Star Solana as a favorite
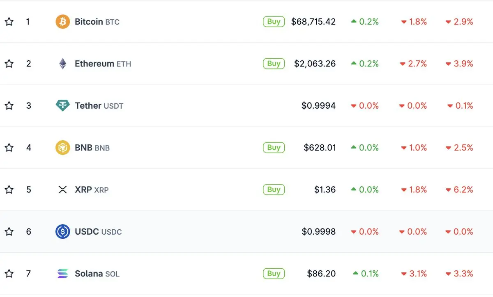493x297 pixels. tap(9, 274)
